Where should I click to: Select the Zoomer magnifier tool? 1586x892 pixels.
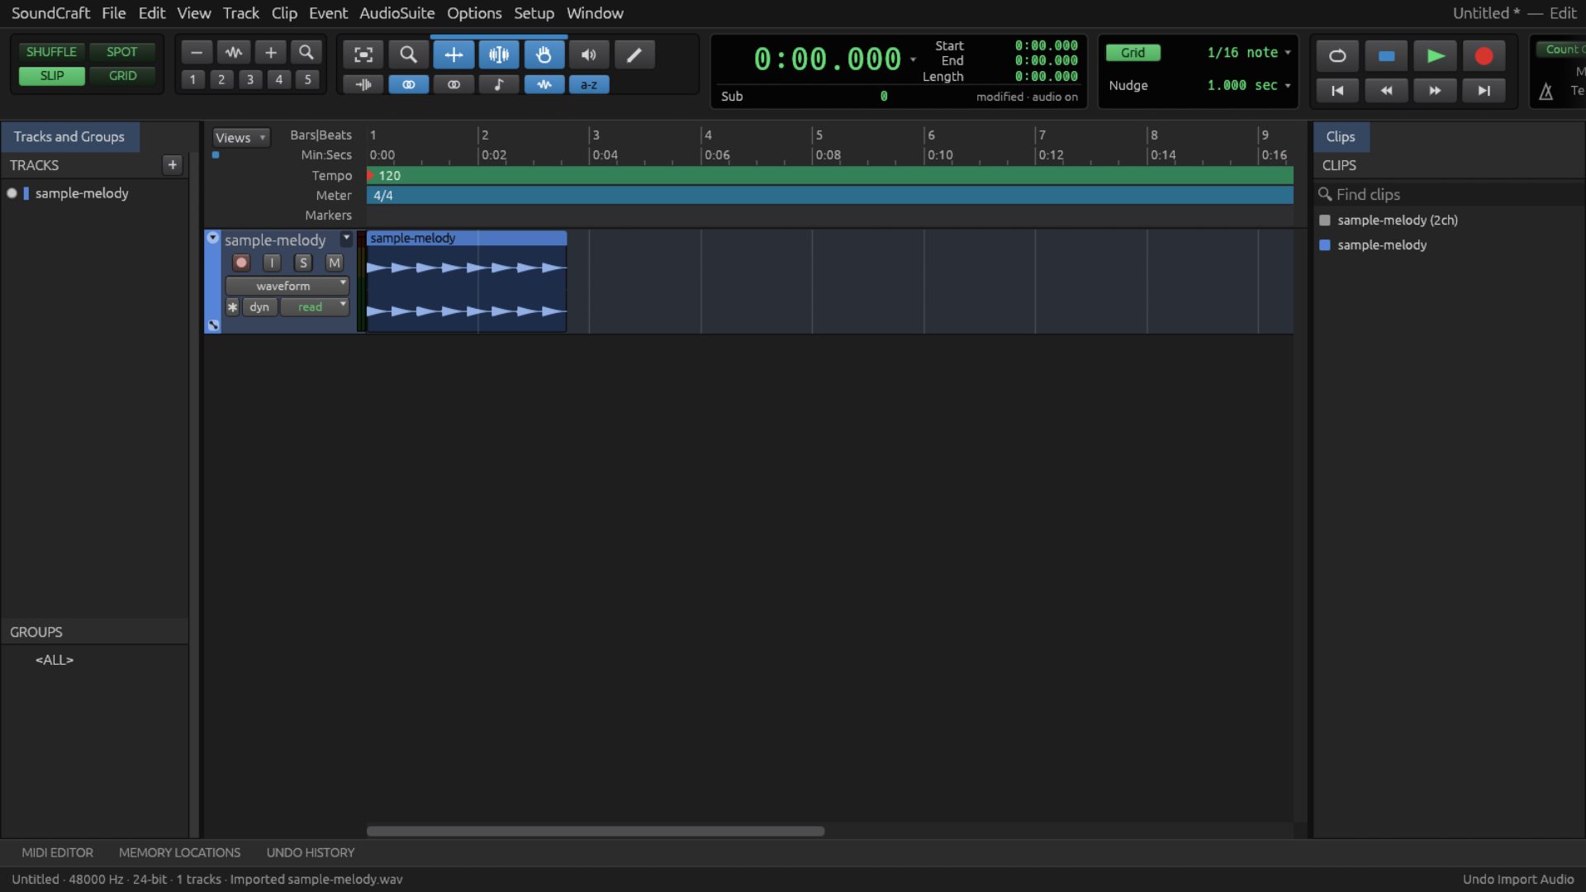click(x=408, y=55)
